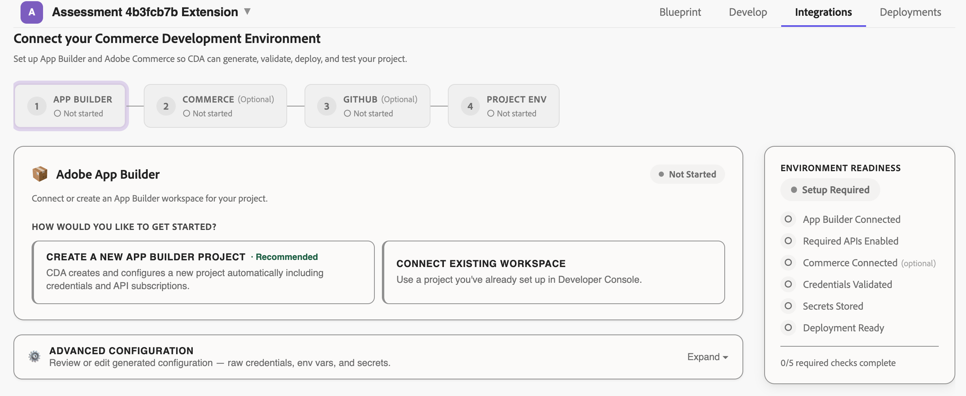The image size is (966, 396).
Task: Switch to the Blueprint tab
Action: click(x=680, y=12)
